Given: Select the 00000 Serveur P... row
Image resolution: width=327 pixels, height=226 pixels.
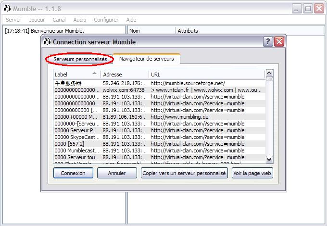Looking at the screenshot, I should tap(159, 130).
